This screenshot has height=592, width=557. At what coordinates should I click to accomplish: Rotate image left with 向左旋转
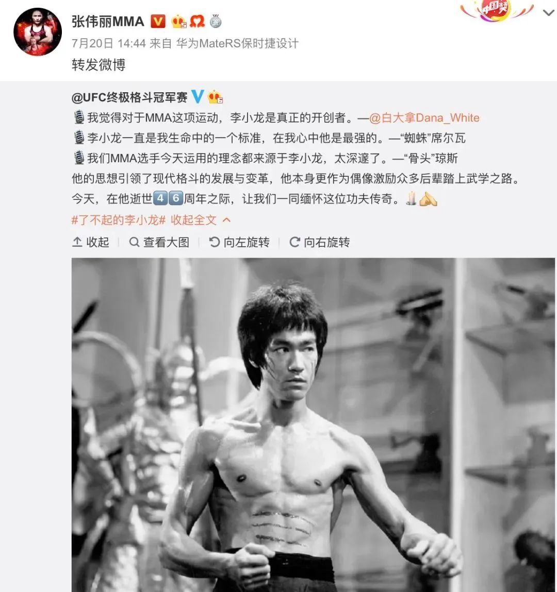coord(239,242)
